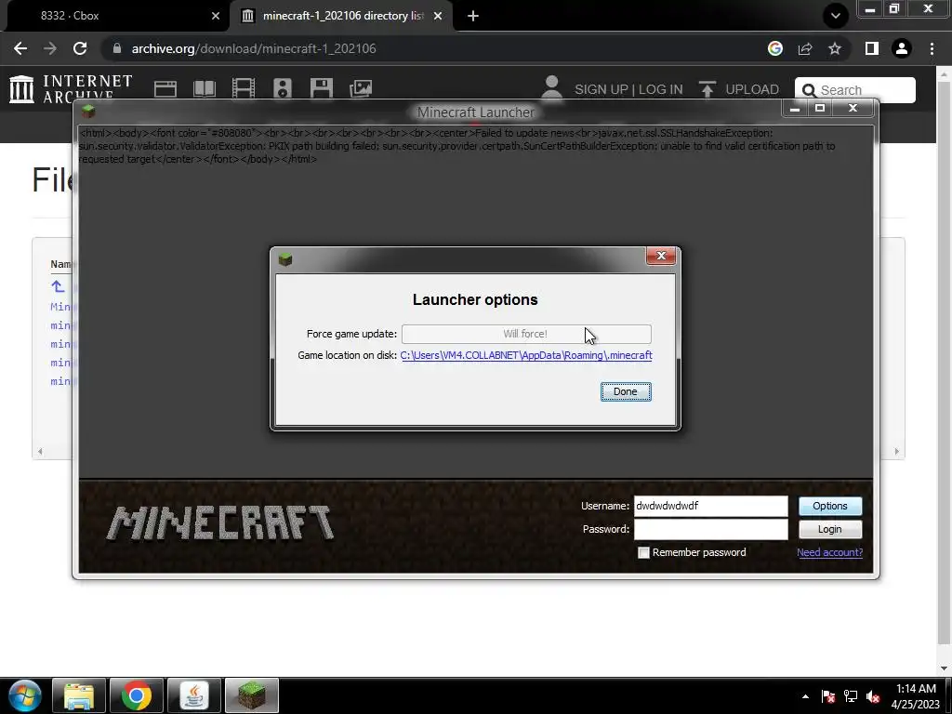
Task: Toggle the browser side panel
Action: click(872, 48)
